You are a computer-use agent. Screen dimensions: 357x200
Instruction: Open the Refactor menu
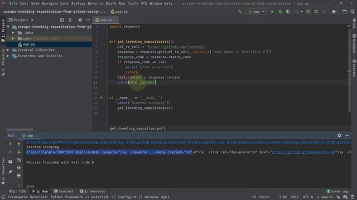click(95, 3)
